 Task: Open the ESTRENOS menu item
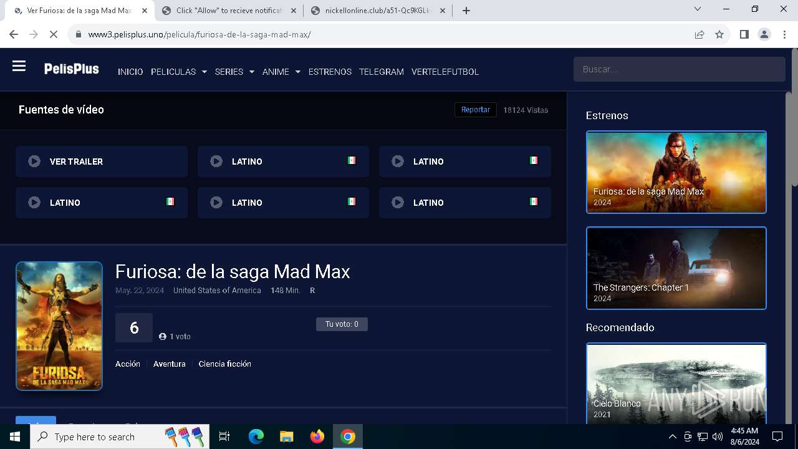click(x=330, y=72)
